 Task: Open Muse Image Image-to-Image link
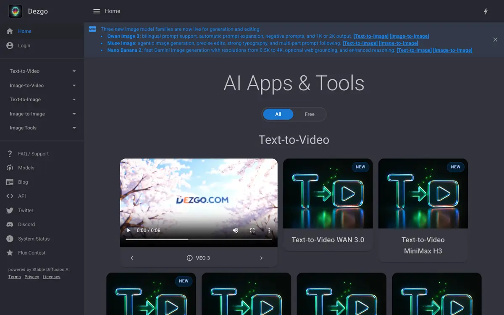pyautogui.click(x=399, y=43)
